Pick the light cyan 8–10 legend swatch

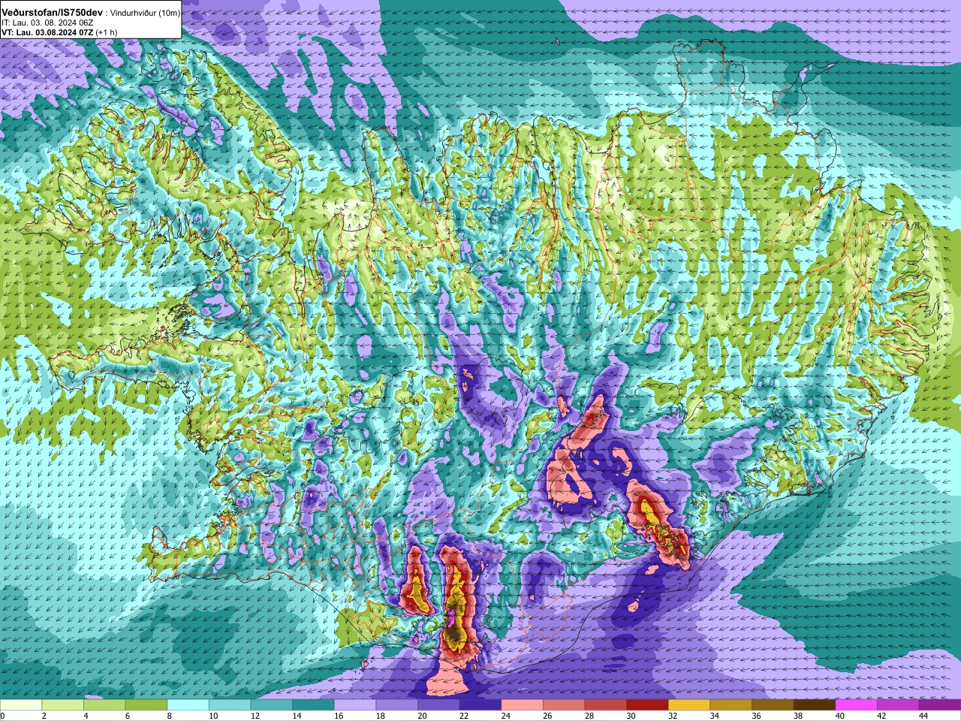pyautogui.click(x=188, y=705)
